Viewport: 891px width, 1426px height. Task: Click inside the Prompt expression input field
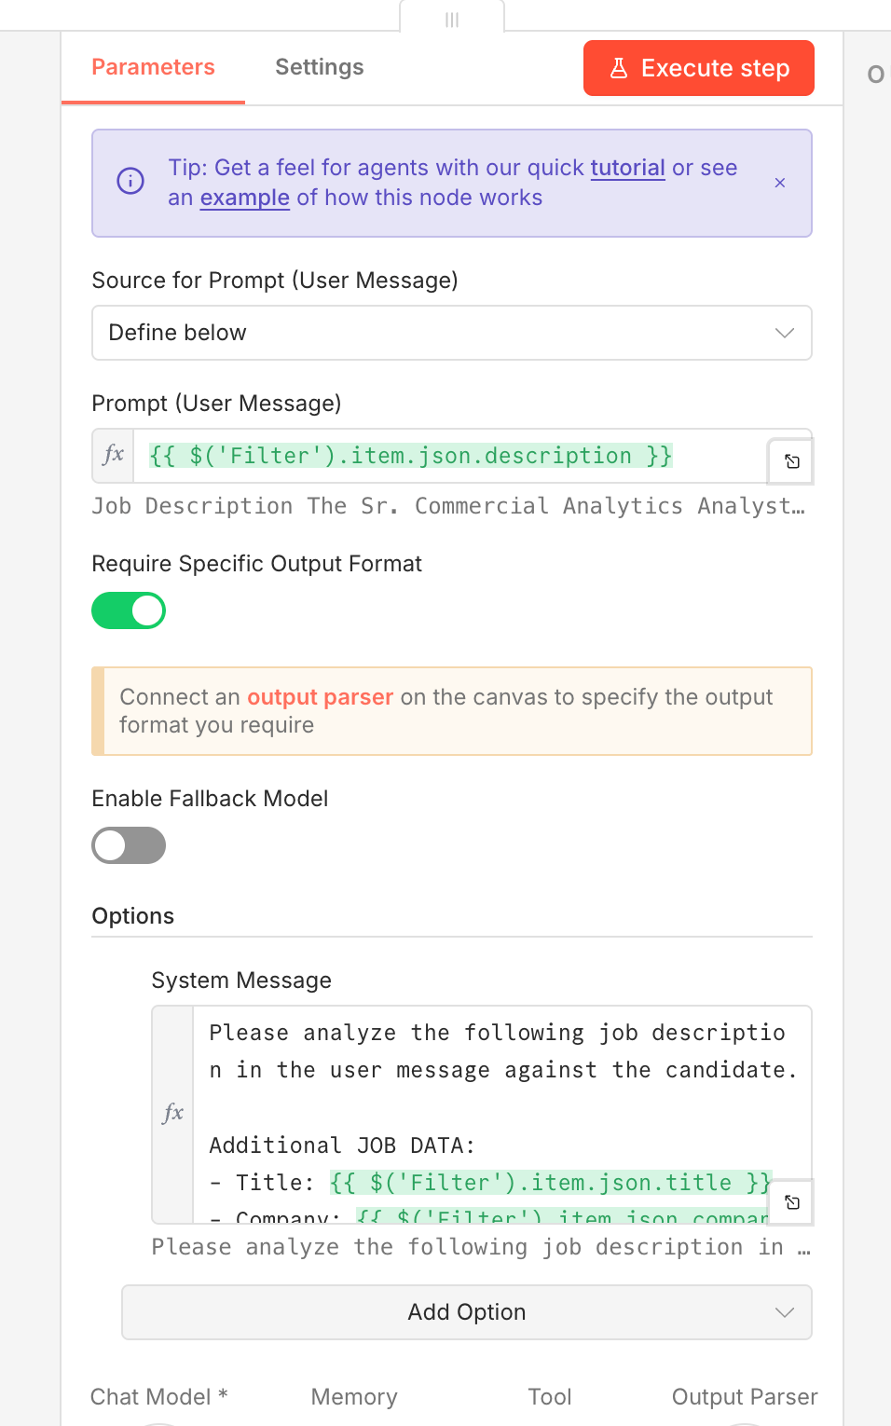[x=447, y=456]
